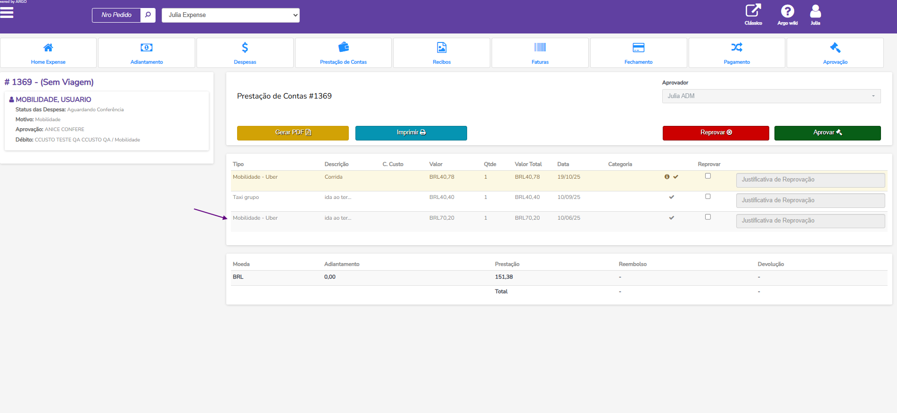Screen dimensions: 897x413
Task: Click the Justificativa de Reprovação field for Corrida
Action: (x=810, y=180)
